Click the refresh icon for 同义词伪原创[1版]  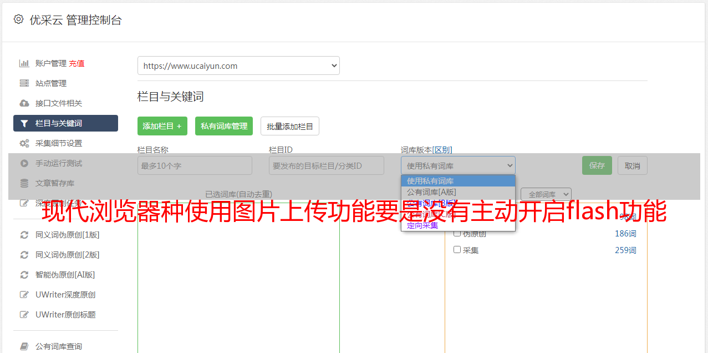coord(24,235)
